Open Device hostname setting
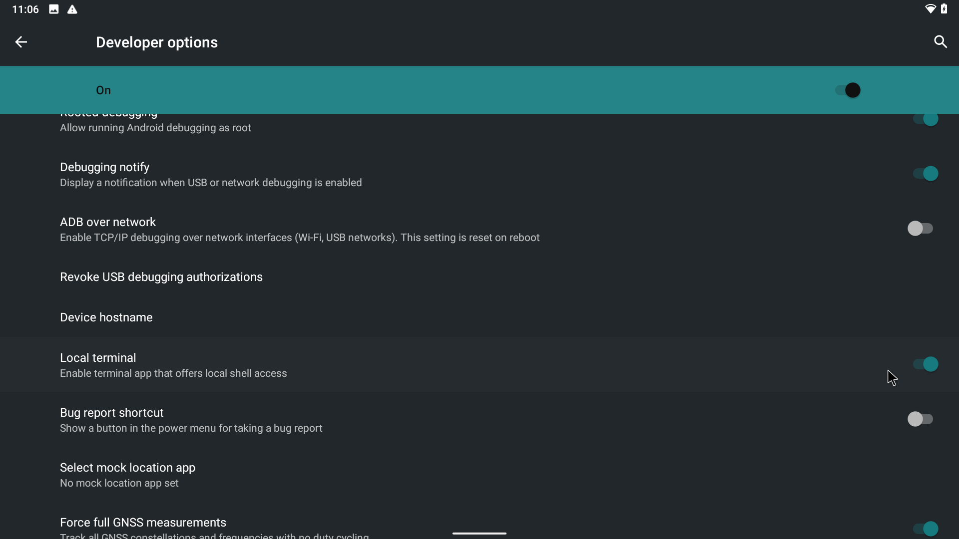 106,317
